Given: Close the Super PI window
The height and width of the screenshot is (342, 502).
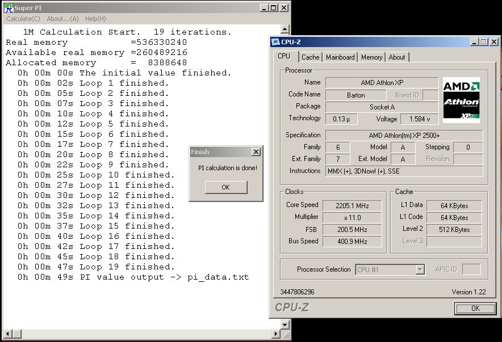Looking at the screenshot, I should coord(284,8).
